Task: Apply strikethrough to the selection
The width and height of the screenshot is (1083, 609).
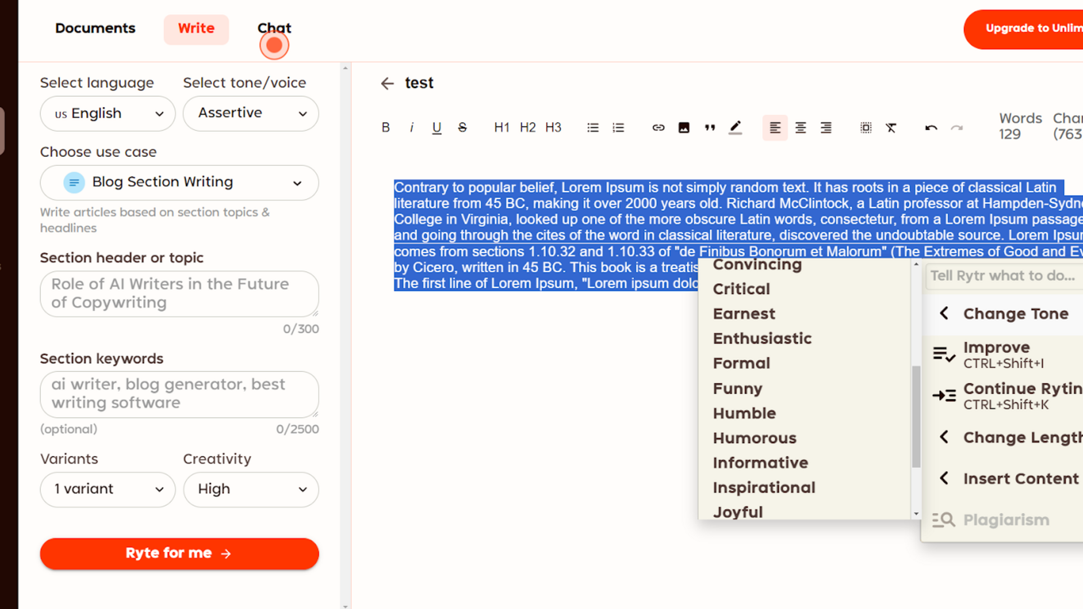Action: [x=462, y=127]
